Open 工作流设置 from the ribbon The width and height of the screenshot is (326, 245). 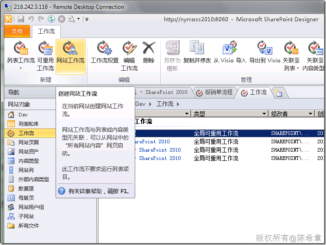pyautogui.click(x=105, y=52)
